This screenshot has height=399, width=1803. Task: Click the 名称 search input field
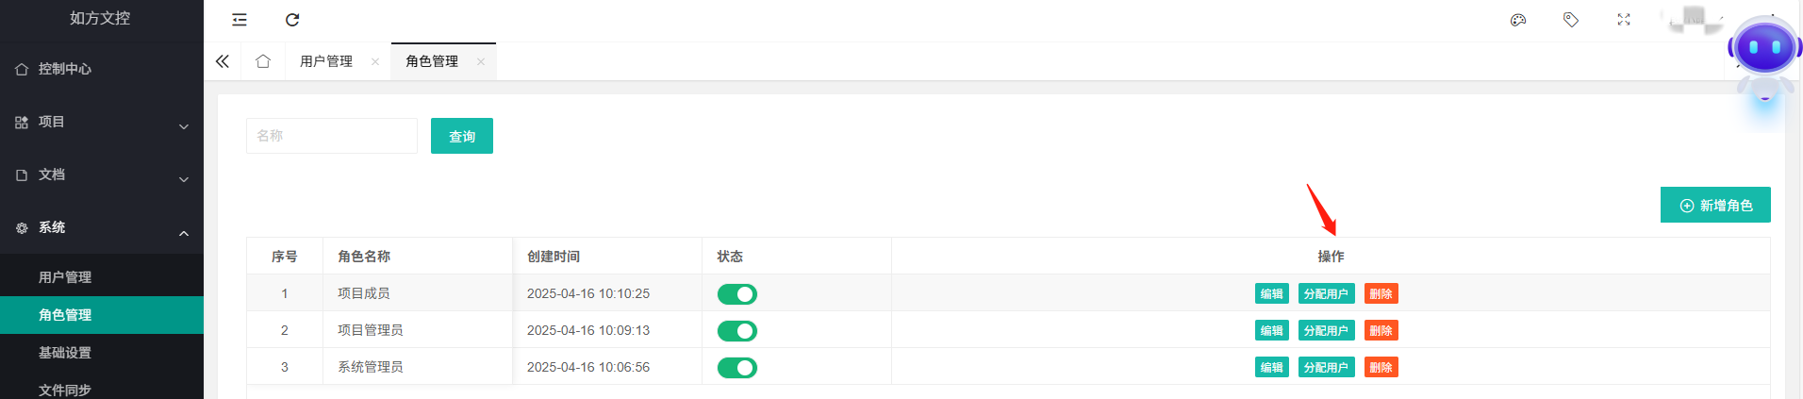332,136
